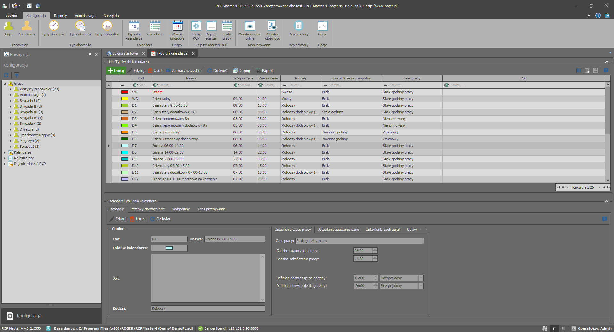Screen dimensions: 614x332
Task: Collapse the Lista Typów dni kalendarza section
Action: (607, 62)
